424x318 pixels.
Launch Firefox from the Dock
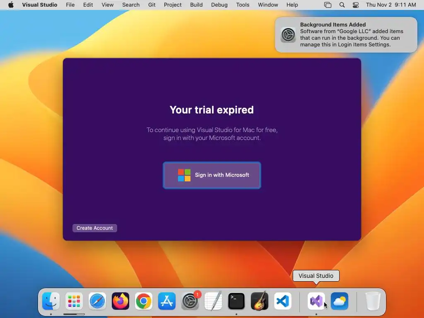(120, 301)
